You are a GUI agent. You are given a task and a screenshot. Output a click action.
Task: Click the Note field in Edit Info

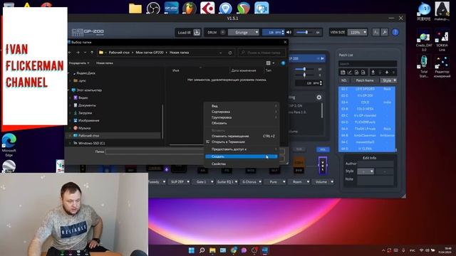pos(375,181)
